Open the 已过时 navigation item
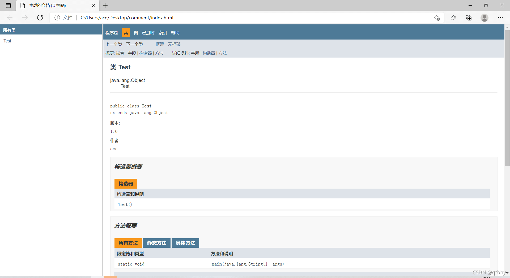This screenshot has width=510, height=278. (148, 33)
